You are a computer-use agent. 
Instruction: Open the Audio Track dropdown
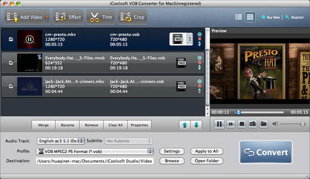(x=61, y=141)
